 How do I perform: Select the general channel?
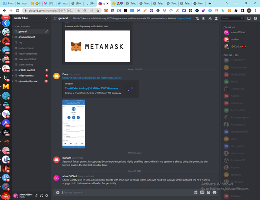pos(31,32)
